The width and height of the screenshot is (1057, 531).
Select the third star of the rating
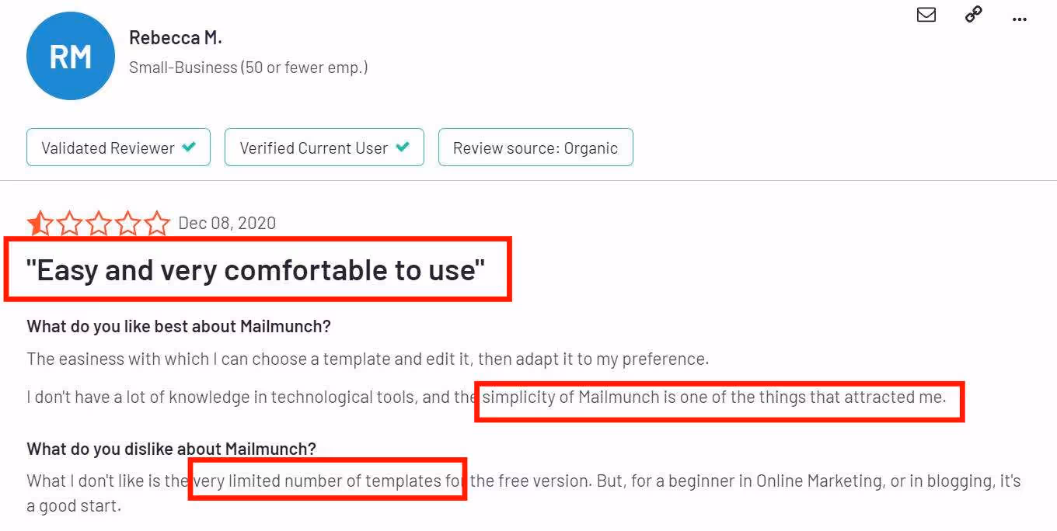point(97,222)
